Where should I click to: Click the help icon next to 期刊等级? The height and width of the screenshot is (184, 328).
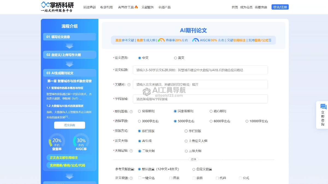pyautogui.click(x=131, y=111)
